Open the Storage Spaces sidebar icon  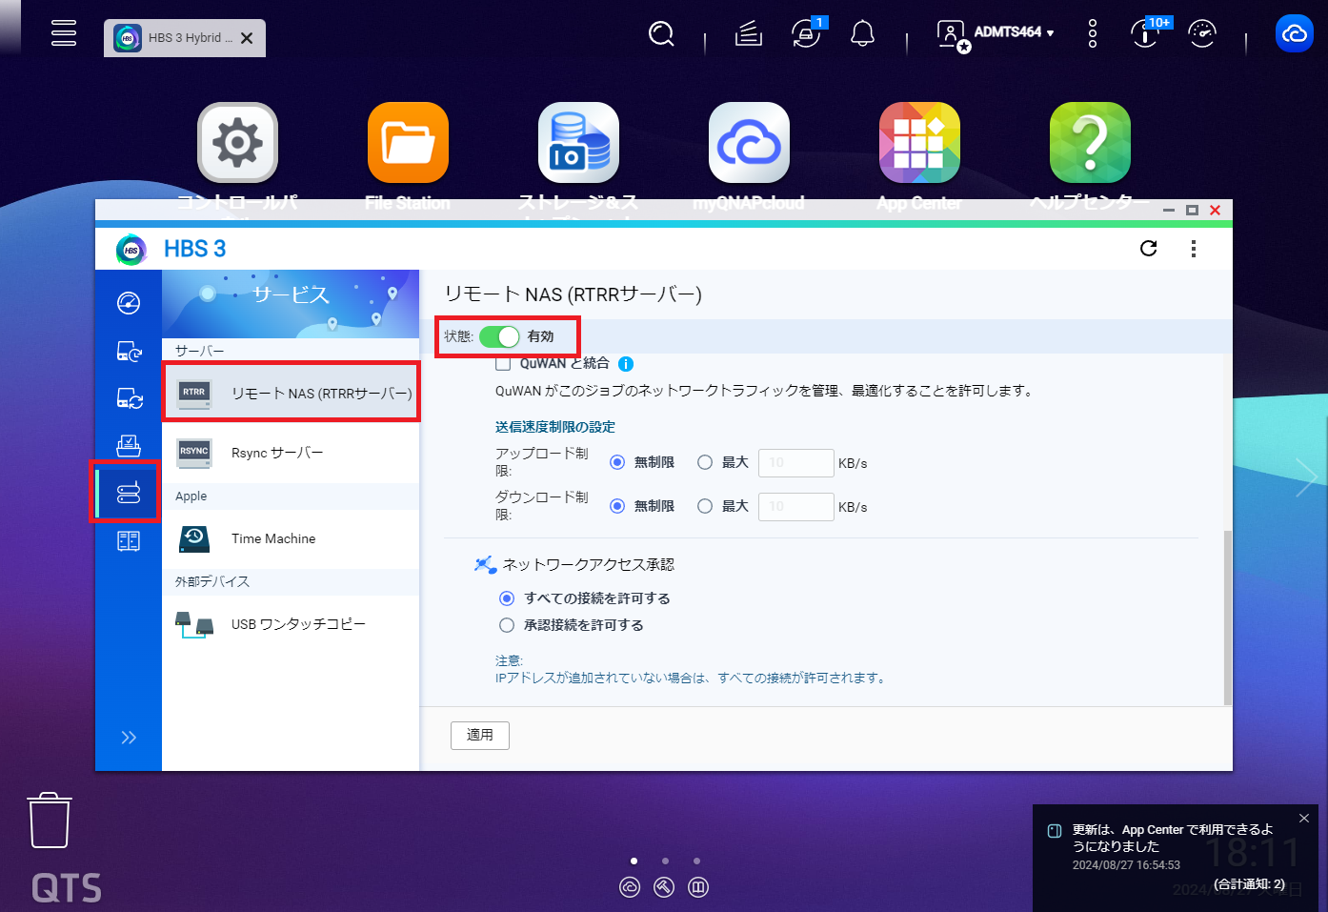pyautogui.click(x=129, y=541)
